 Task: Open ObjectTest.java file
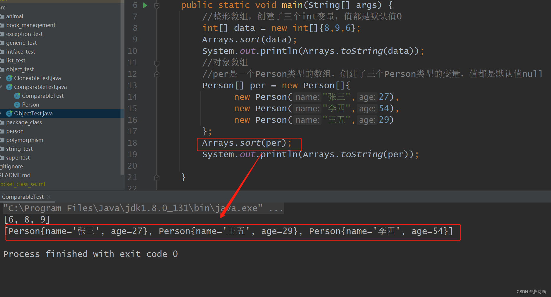click(33, 114)
